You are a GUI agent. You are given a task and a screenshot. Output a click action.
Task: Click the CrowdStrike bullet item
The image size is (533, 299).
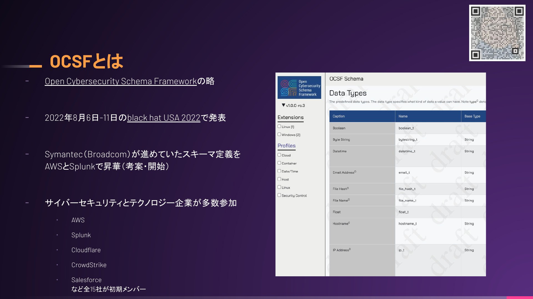pyautogui.click(x=89, y=265)
